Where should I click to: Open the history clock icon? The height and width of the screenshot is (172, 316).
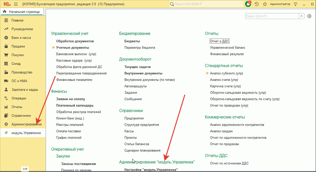click(x=257, y=4)
